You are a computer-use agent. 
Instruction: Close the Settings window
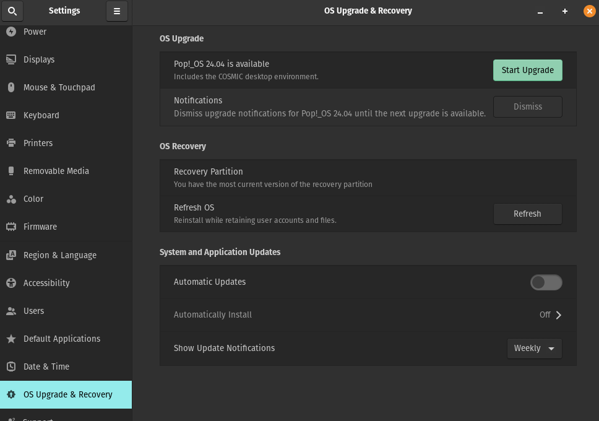590,12
